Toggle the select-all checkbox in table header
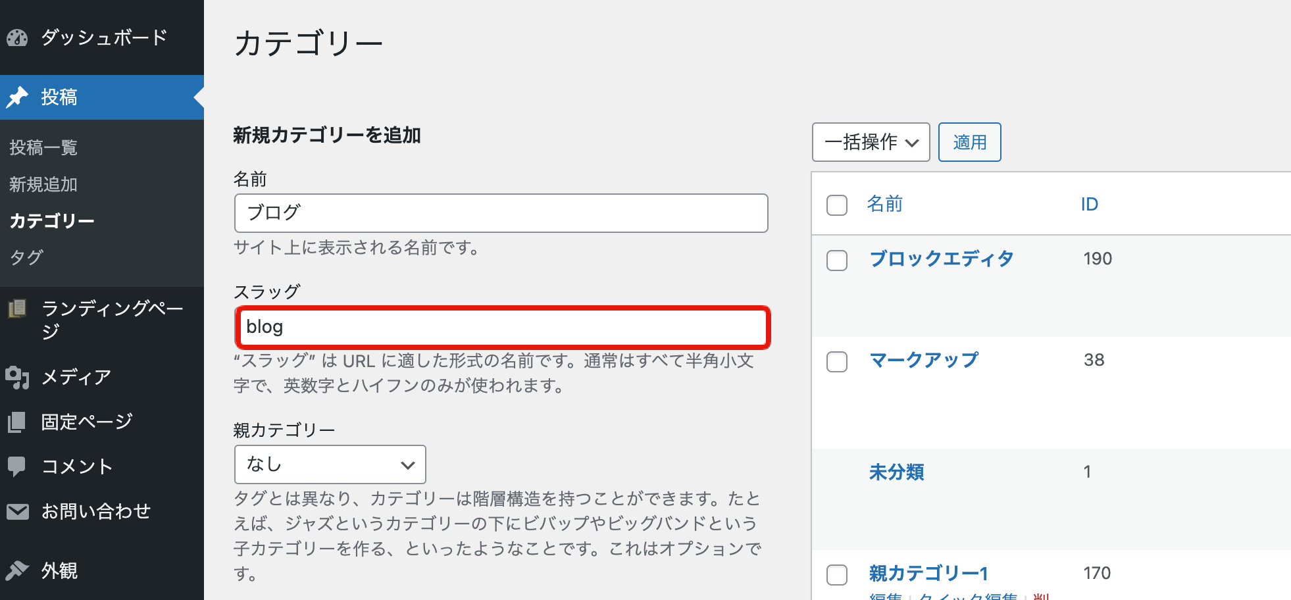 (836, 205)
